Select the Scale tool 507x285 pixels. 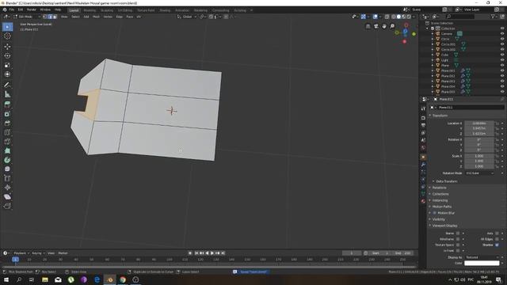(7, 65)
